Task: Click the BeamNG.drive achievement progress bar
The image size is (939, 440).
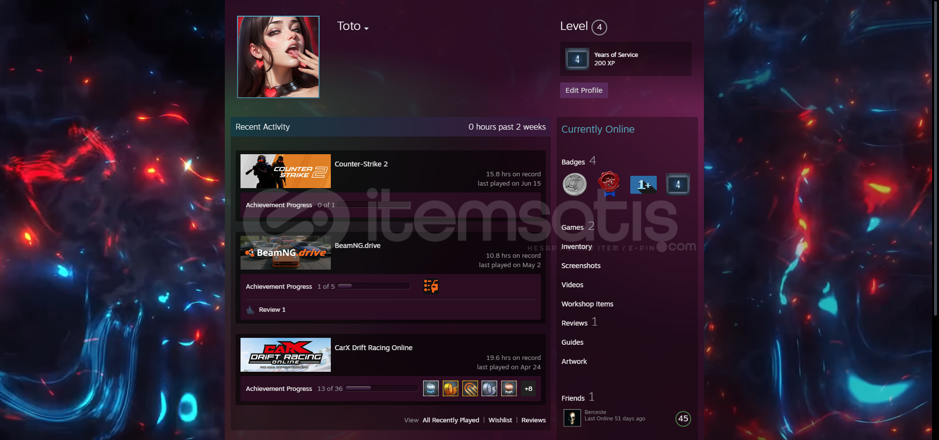Action: (x=374, y=286)
